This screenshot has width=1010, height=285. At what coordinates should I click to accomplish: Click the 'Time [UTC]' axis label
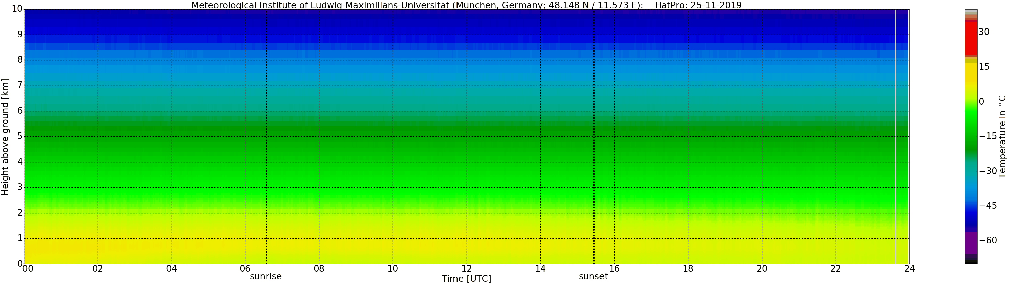[466, 279]
